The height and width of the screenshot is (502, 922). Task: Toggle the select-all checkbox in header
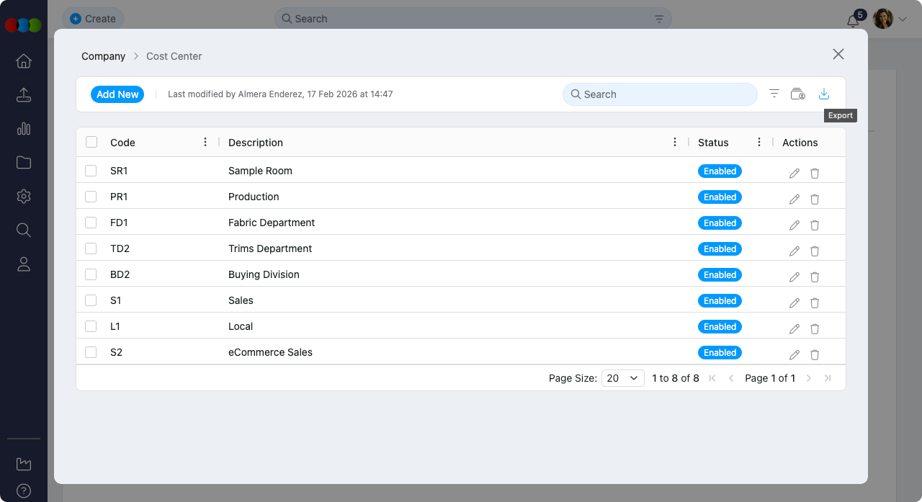91,142
